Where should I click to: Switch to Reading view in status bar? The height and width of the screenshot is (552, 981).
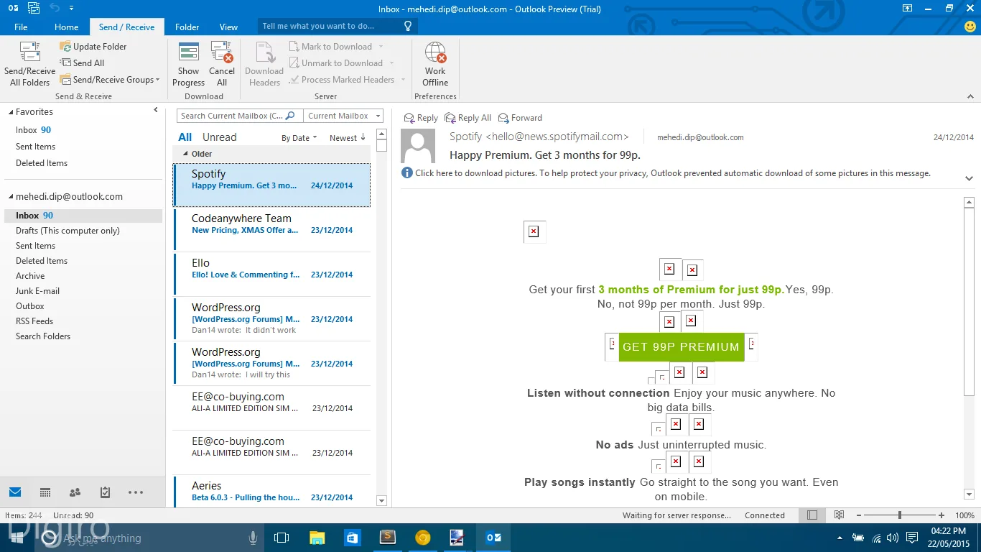click(839, 515)
